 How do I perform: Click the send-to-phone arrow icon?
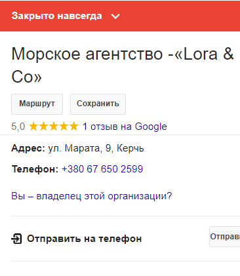16,239
